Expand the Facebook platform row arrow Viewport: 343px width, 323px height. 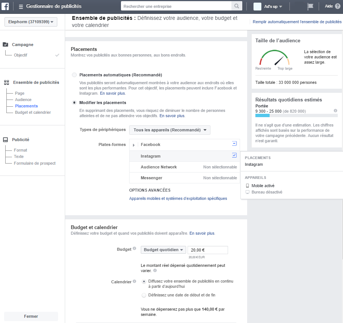(133, 145)
